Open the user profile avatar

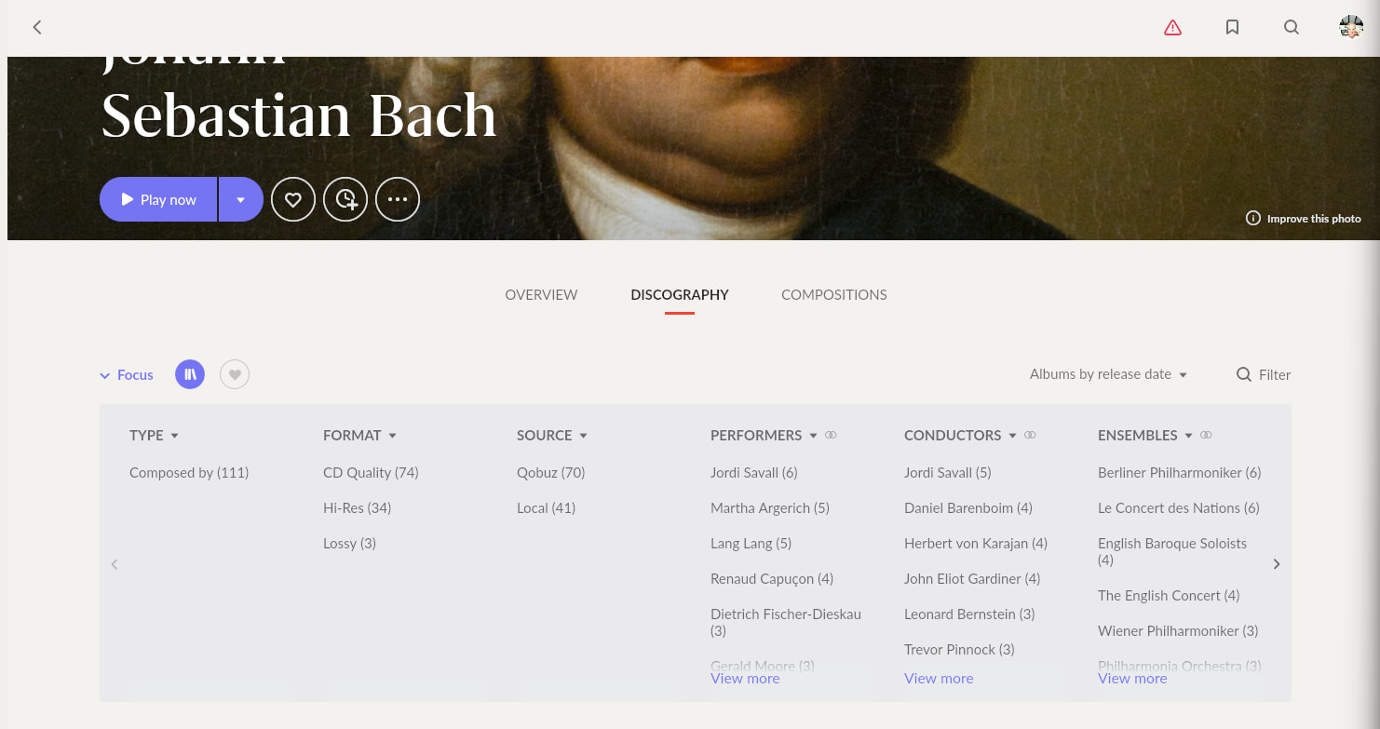1351,27
